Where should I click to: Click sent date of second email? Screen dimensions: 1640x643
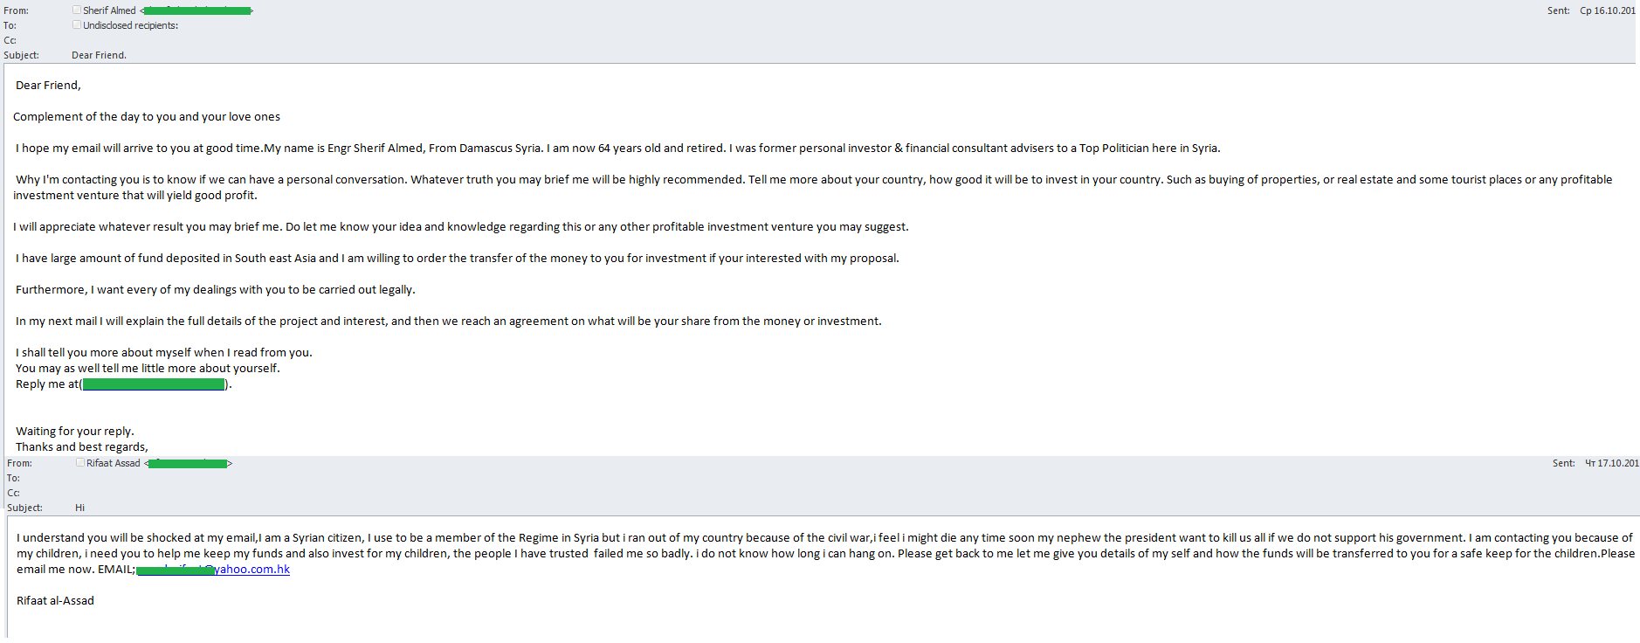coord(1612,463)
